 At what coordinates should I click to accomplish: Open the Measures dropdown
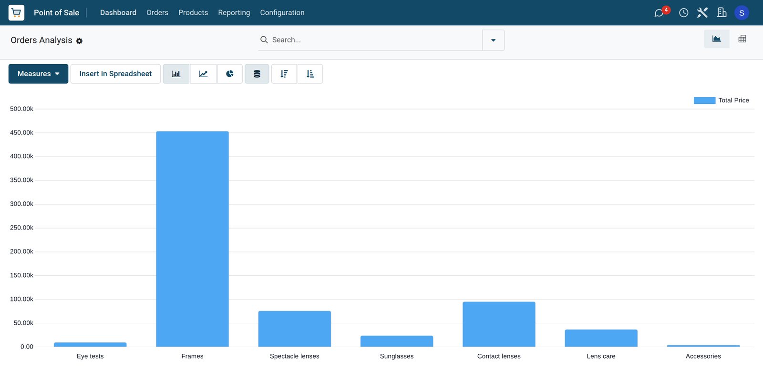(38, 74)
